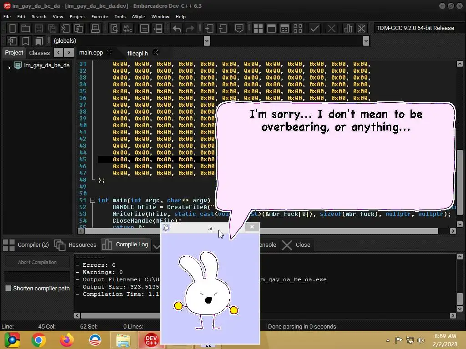Switch to the main.cpp editor tab
The image size is (466, 349).
coord(91,53)
